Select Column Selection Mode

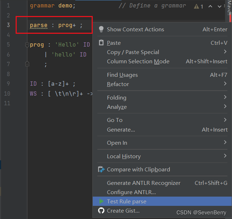pos(162,61)
